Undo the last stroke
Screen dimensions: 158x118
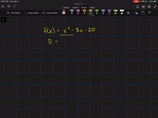point(9,7)
